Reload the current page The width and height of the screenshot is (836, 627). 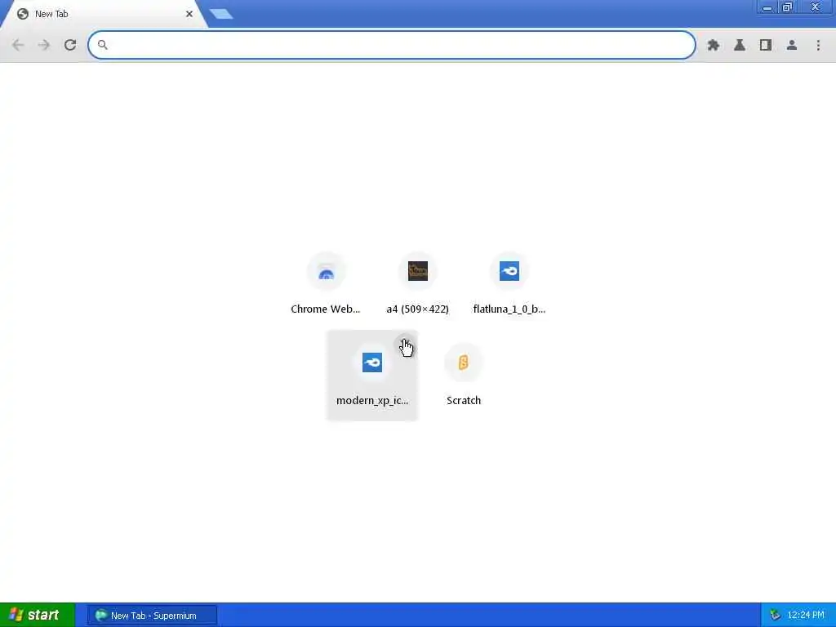(70, 45)
